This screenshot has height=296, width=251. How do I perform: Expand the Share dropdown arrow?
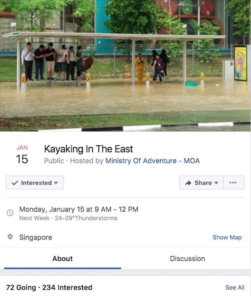(216, 183)
